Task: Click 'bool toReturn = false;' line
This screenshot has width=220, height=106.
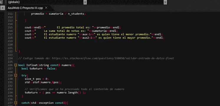Action: 39,69
